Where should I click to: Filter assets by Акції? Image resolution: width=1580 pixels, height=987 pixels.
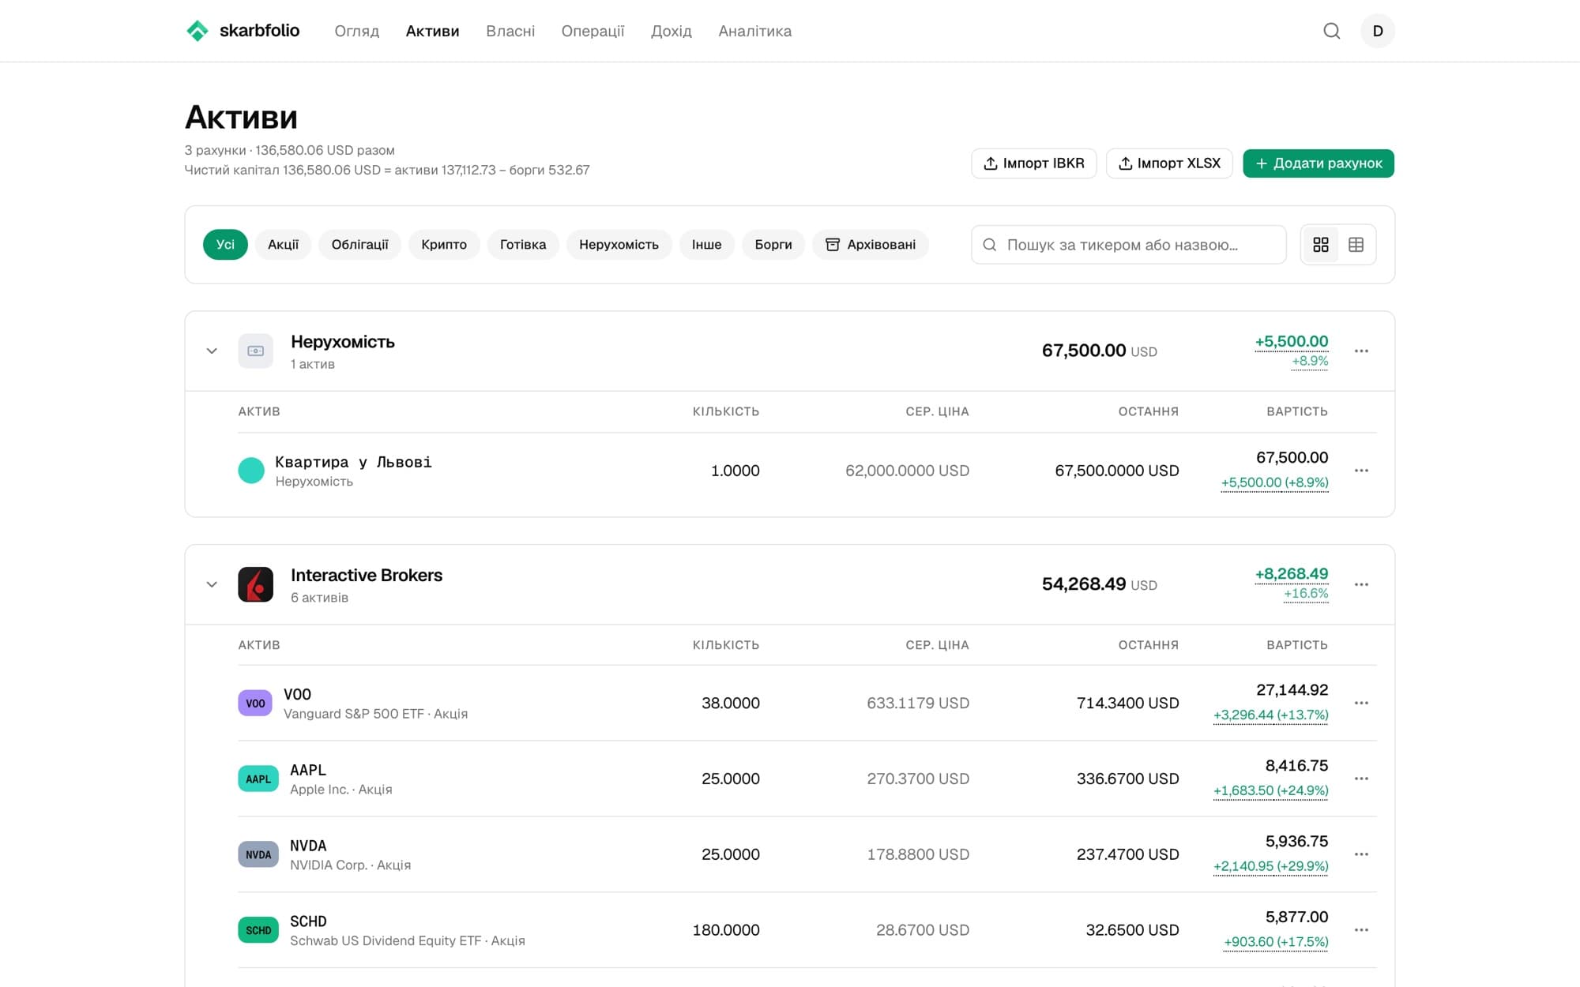coord(283,245)
